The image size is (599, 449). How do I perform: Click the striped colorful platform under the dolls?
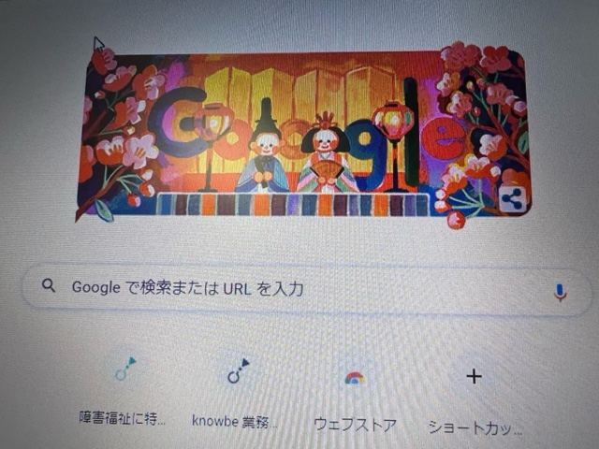click(293, 205)
